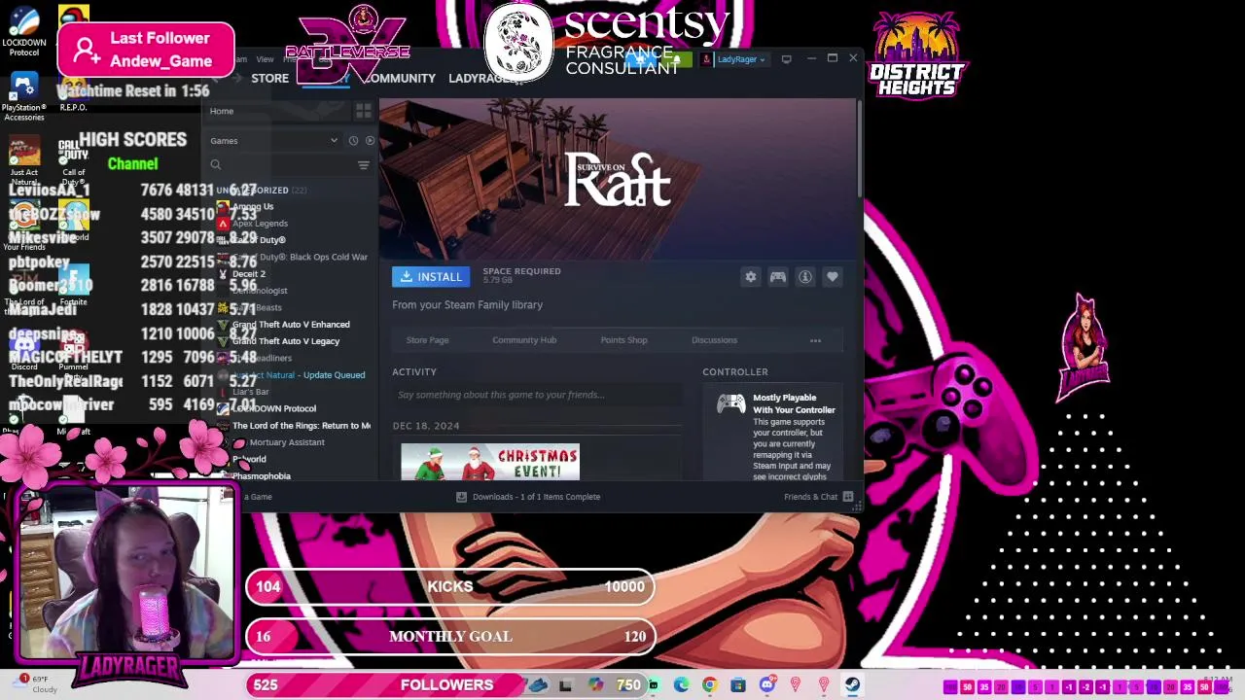The height and width of the screenshot is (700, 1245).
Task: Toggle recent activity clock sort icon
Action: coord(353,141)
